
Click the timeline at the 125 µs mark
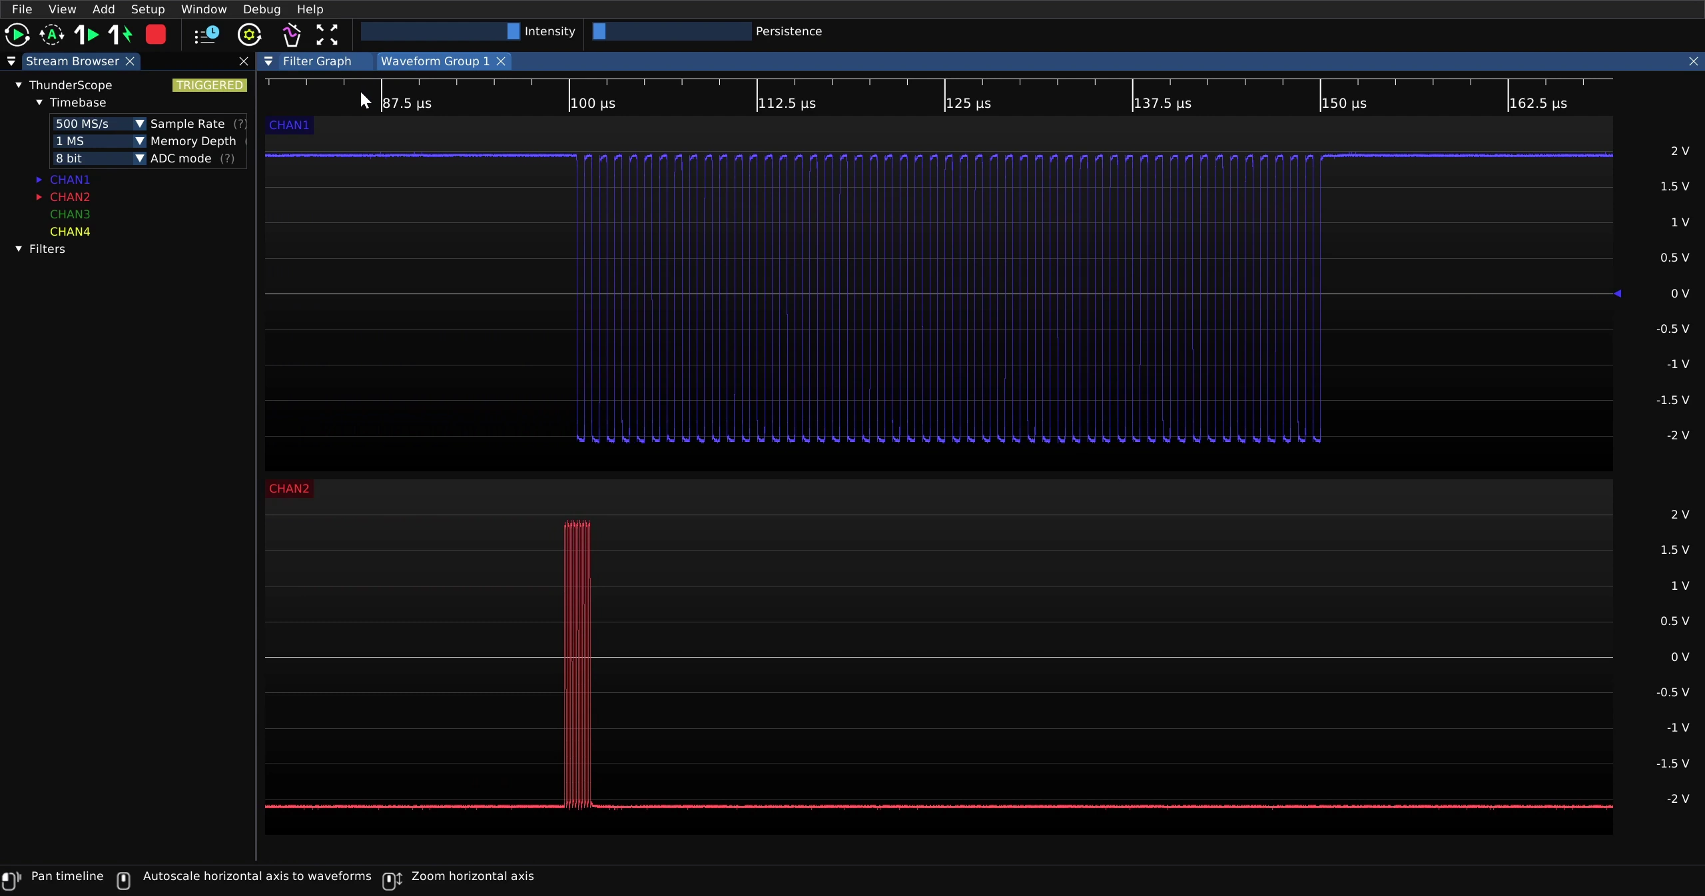click(x=945, y=95)
